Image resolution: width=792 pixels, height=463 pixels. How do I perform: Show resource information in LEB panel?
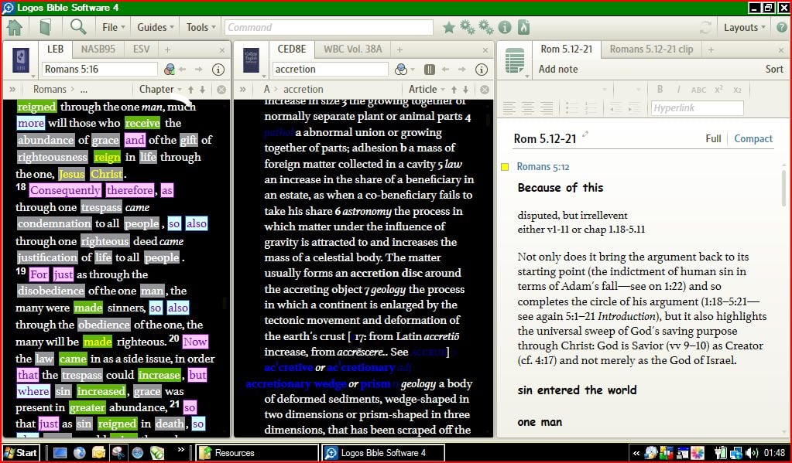click(218, 69)
